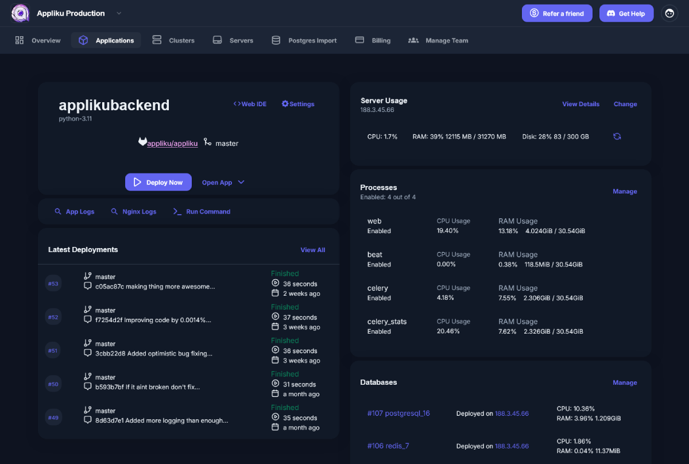Click the play-circle duration icon for 36 seconds of #53
Viewport: 689px width, 464px height.
(x=275, y=283)
